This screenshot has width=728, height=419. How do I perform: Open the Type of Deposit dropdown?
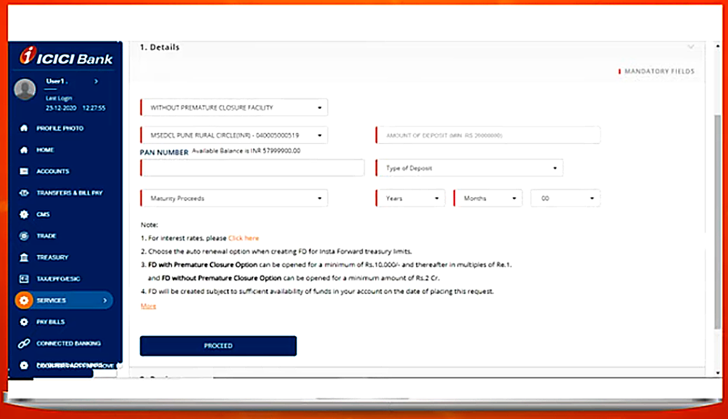point(469,168)
